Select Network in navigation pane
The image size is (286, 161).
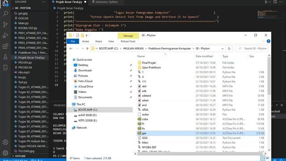tap(81, 128)
